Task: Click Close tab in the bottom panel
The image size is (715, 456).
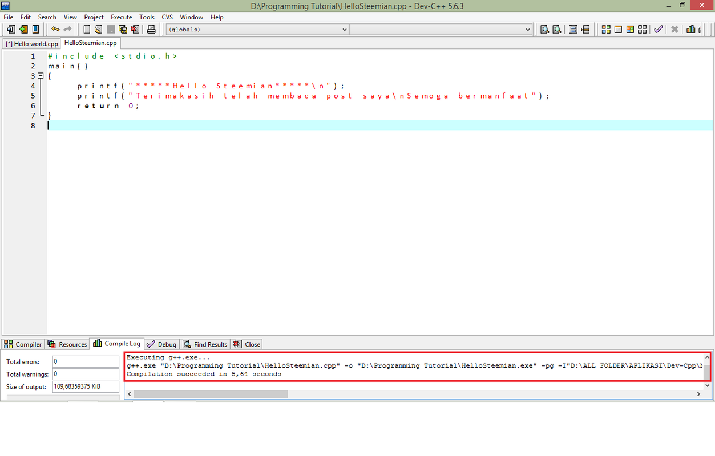Action: coord(247,344)
